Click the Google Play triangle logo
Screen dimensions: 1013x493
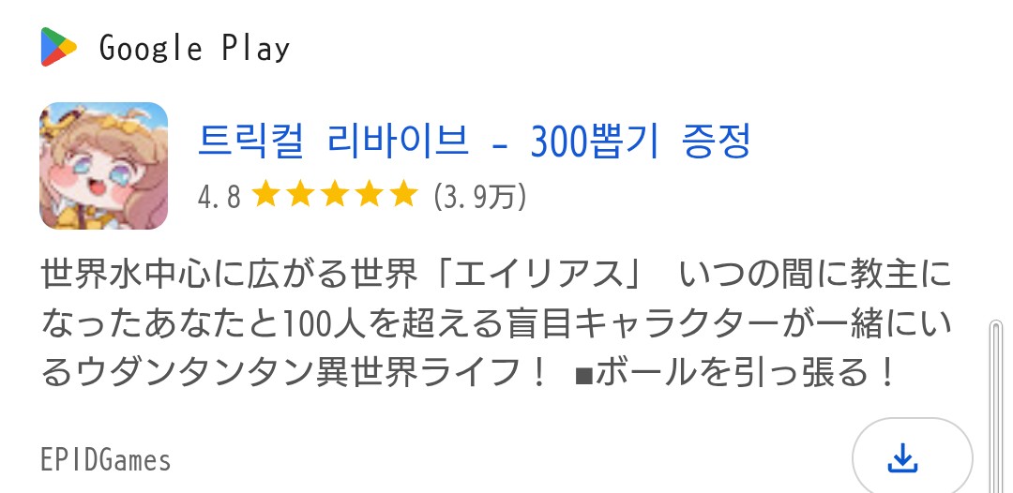58,47
